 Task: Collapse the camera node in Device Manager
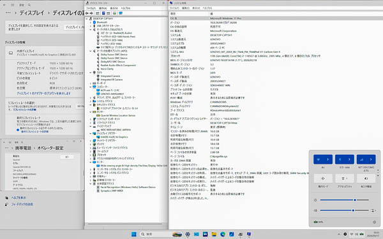(x=91, y=73)
